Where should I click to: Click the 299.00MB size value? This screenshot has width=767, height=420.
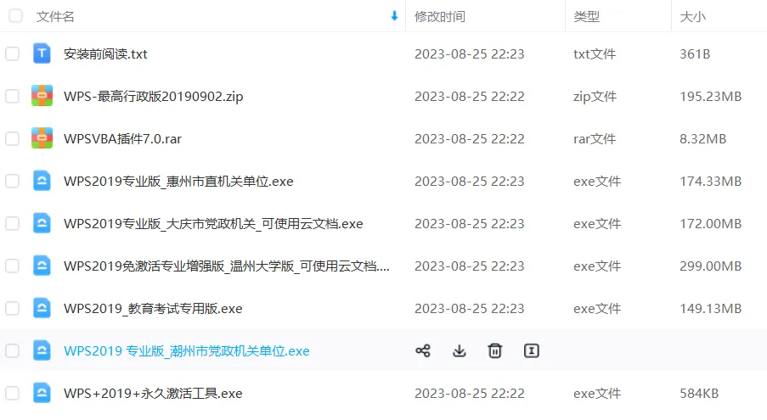tap(710, 266)
